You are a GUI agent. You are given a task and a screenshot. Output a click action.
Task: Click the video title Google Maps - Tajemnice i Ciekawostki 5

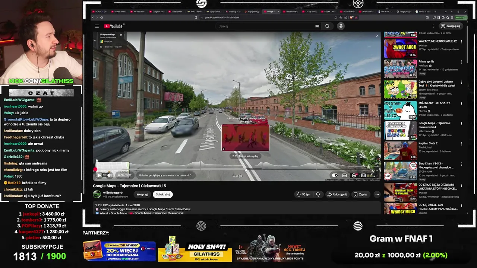129,186
